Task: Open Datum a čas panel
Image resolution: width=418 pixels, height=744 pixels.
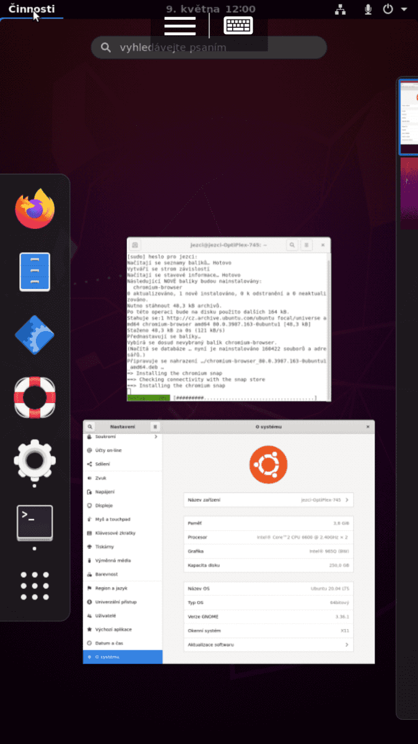Action: point(123,643)
